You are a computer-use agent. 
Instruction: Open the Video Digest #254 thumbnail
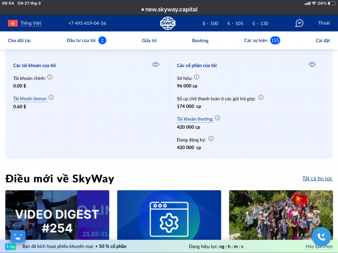tap(57, 215)
